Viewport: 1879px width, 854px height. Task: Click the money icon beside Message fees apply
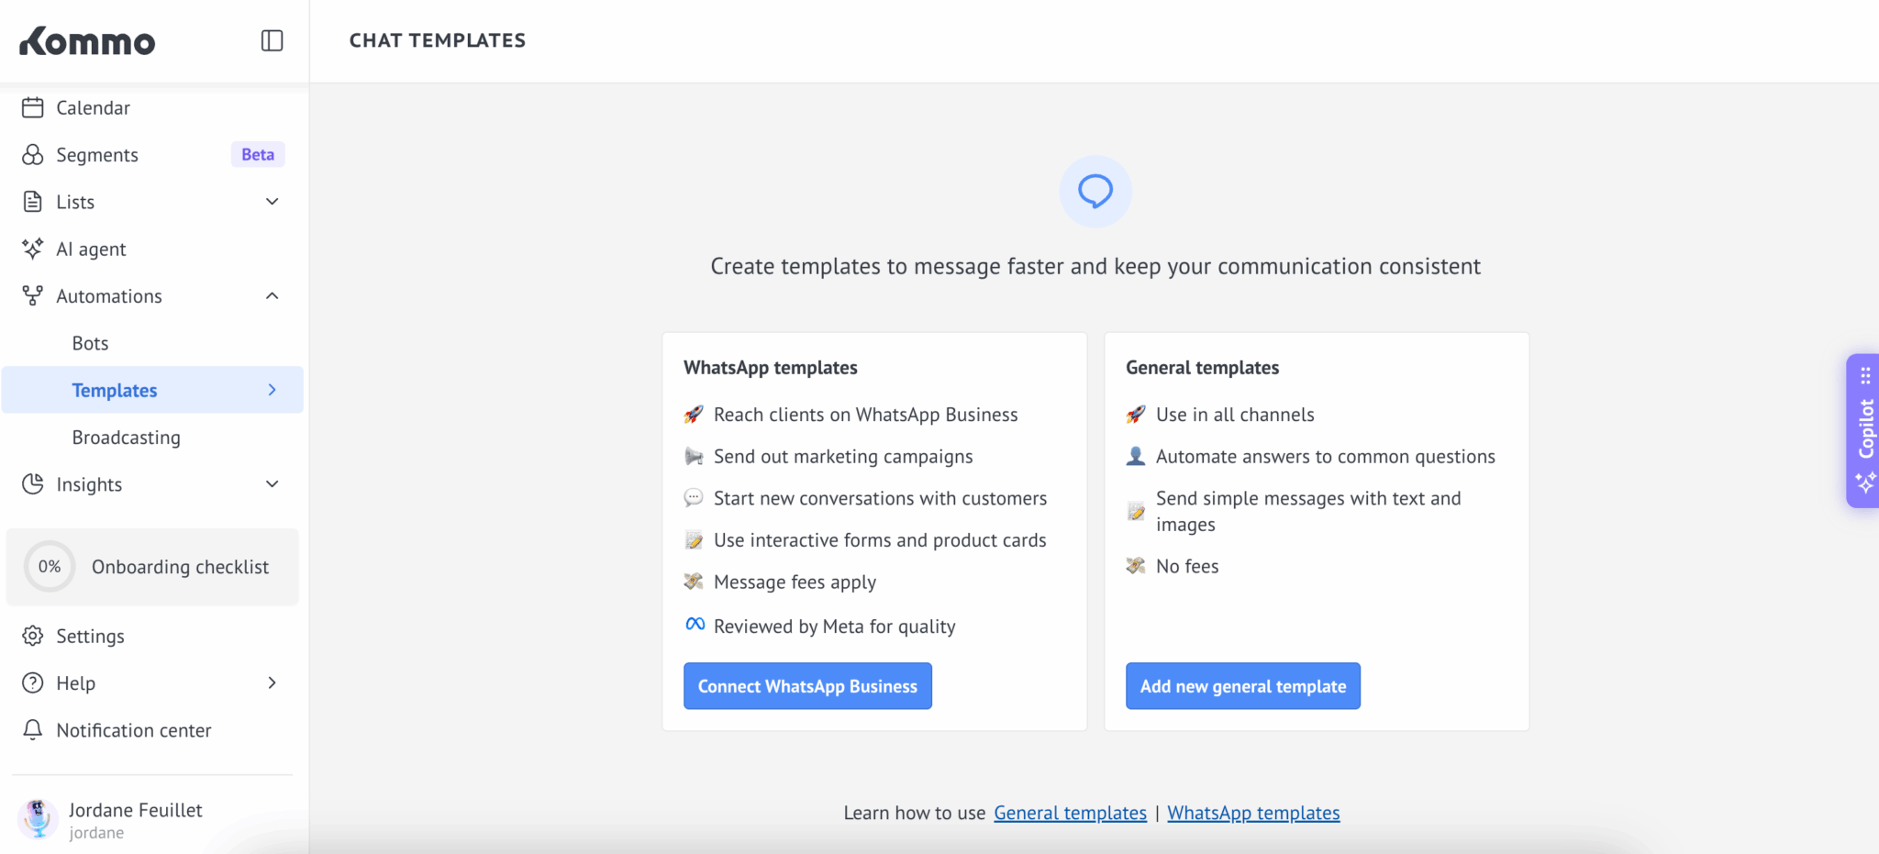694,582
